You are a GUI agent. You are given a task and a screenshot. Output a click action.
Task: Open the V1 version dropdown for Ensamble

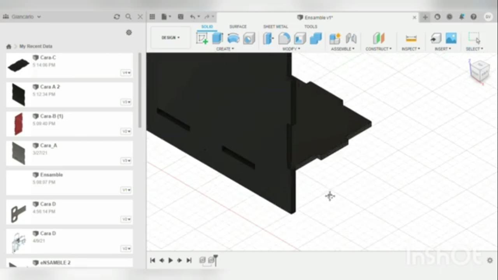pos(126,190)
